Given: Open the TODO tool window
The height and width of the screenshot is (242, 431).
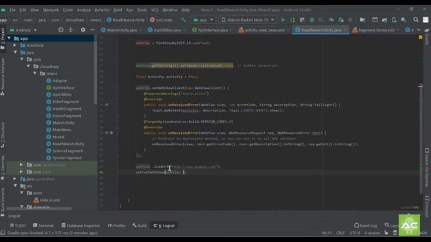Looking at the screenshot, I should tap(18, 226).
